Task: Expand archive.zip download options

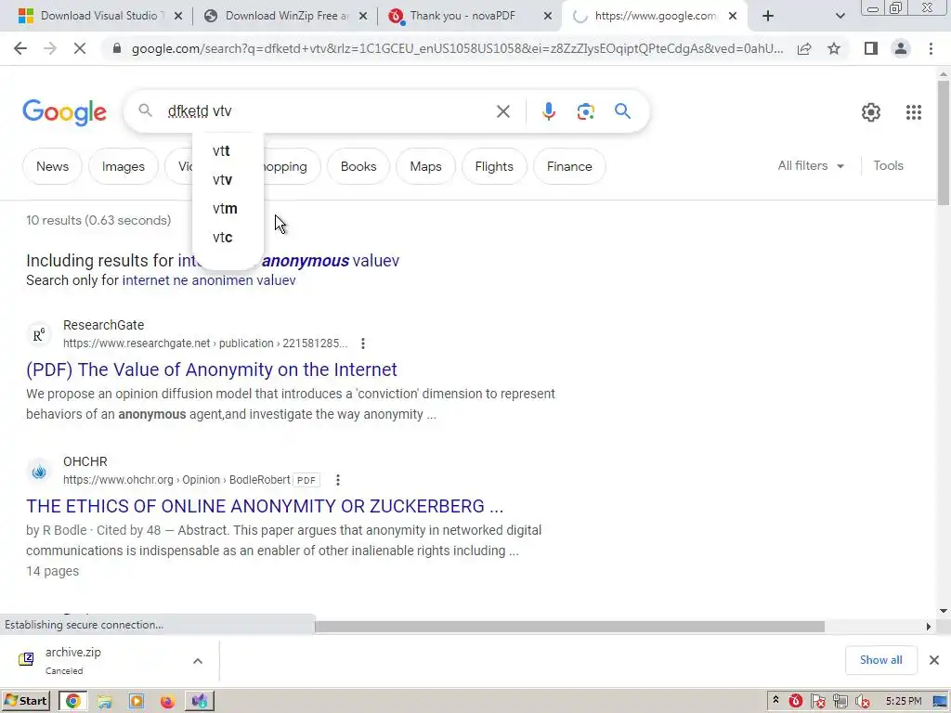Action: click(198, 661)
